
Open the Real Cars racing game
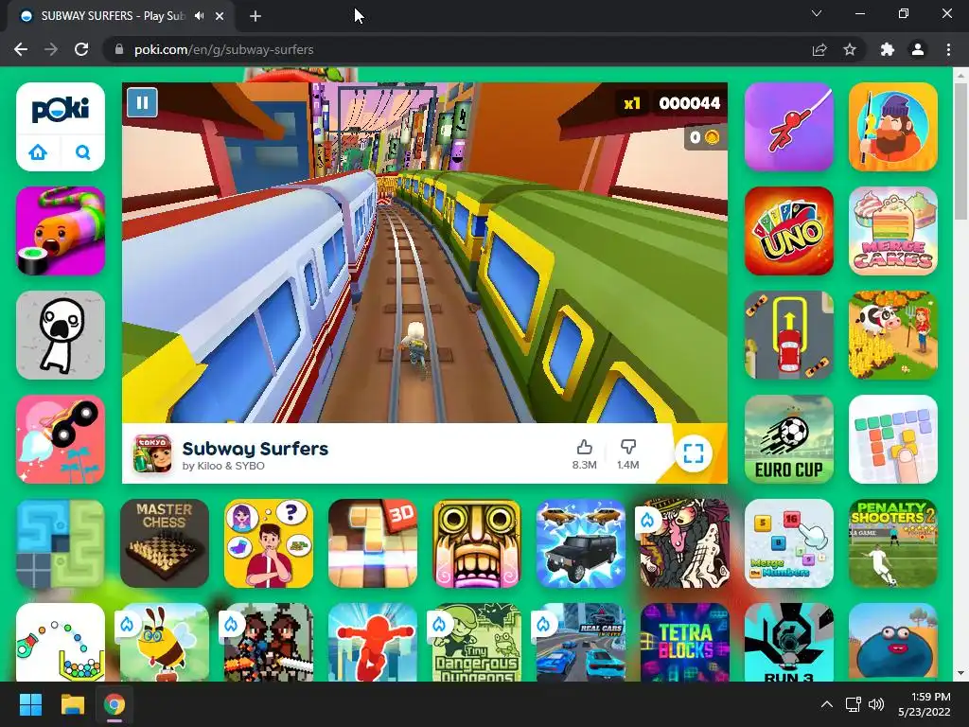tap(581, 643)
